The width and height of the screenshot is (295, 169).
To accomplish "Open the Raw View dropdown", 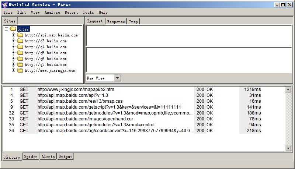I will point(118,78).
